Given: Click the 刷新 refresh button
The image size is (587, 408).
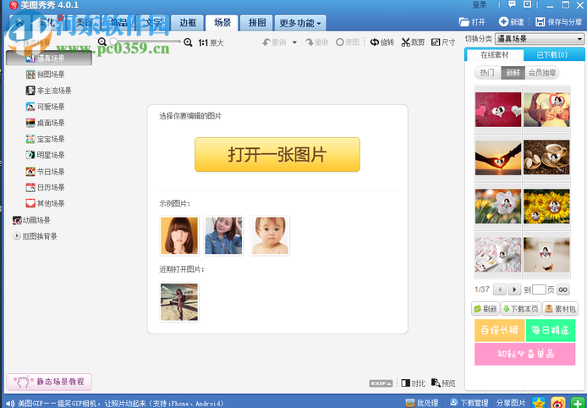Looking at the screenshot, I should [486, 309].
